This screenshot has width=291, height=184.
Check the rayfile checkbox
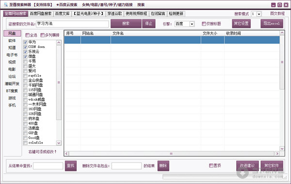25,76
